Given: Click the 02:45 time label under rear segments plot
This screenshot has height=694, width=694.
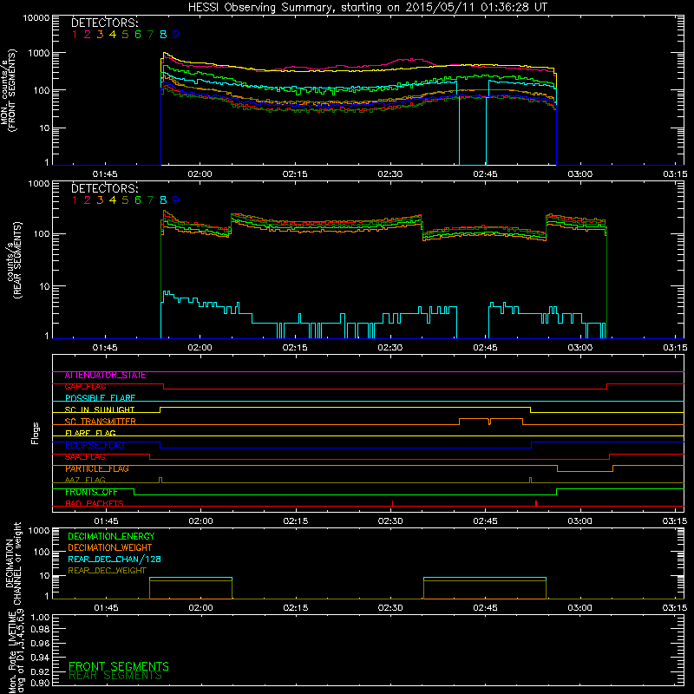Looking at the screenshot, I should tap(485, 348).
